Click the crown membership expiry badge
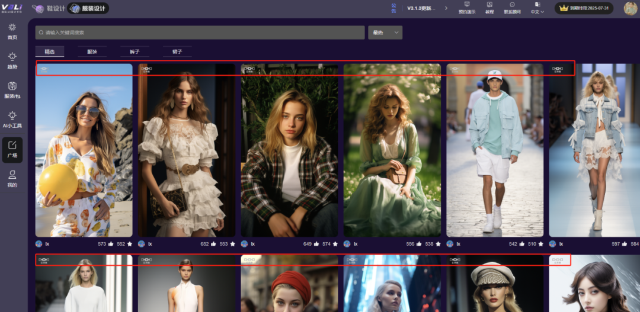 point(584,8)
